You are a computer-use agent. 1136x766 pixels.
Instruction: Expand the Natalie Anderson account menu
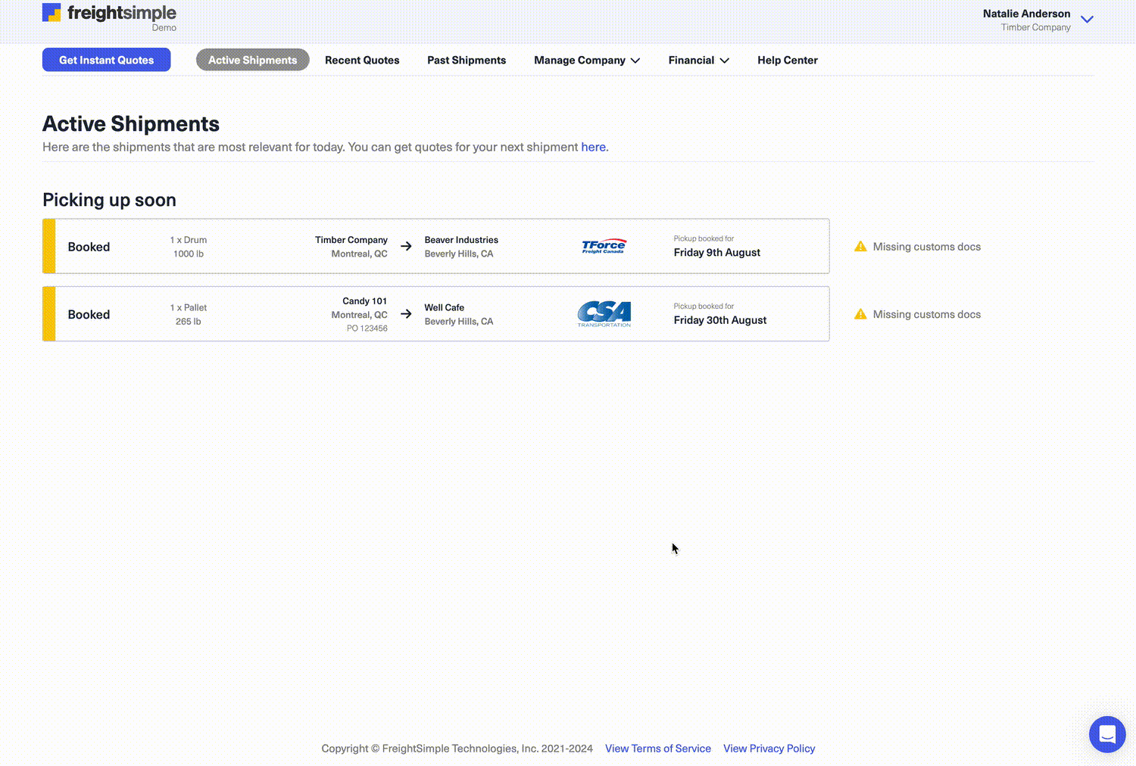coord(1087,20)
